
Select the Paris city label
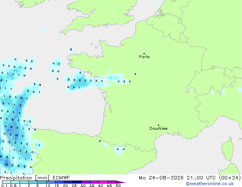[144, 57]
